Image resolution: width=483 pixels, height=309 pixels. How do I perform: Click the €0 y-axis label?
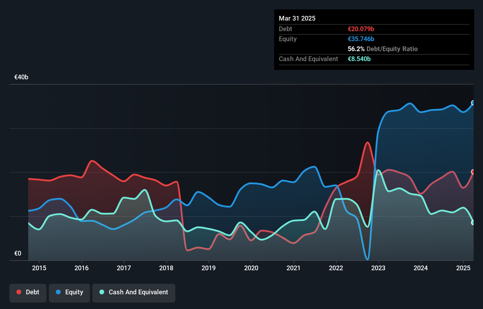click(18, 253)
